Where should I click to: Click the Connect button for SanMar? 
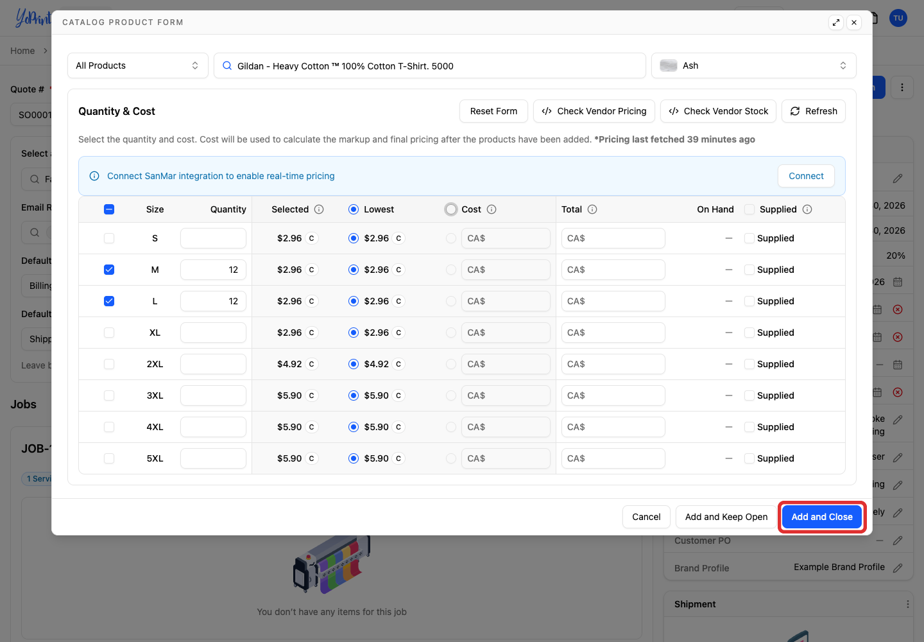click(x=806, y=176)
